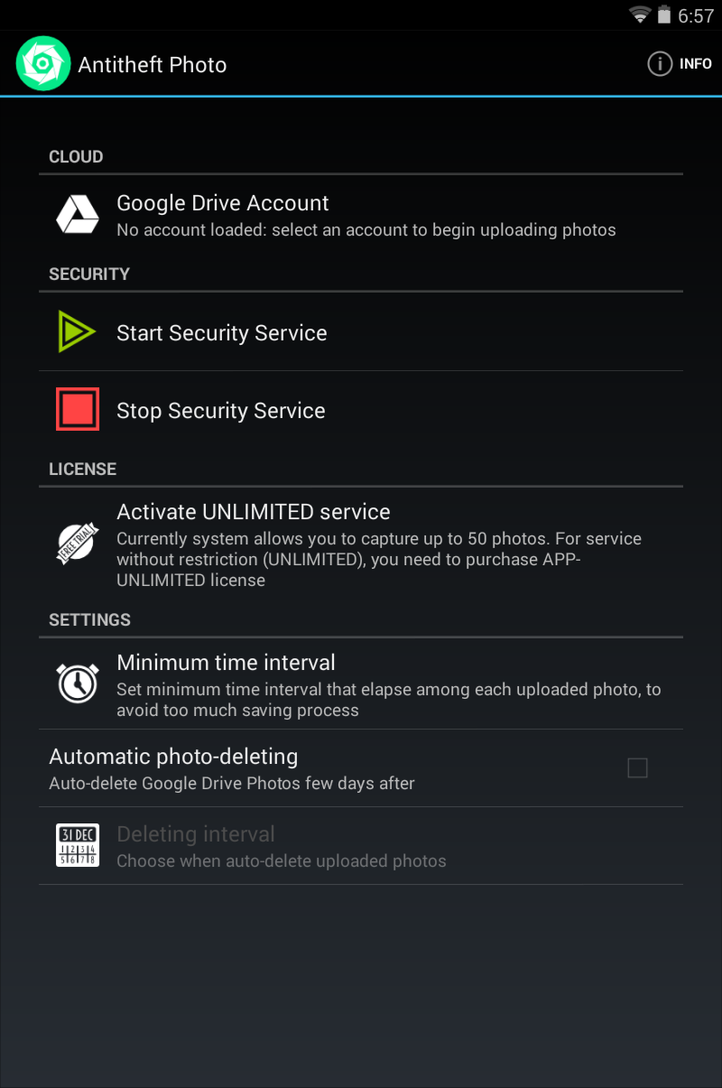Open the Minimum time interval setting
This screenshot has width=722, height=1088.
coord(361,683)
